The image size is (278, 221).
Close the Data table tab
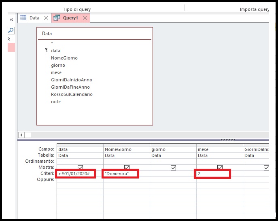click(x=46, y=18)
